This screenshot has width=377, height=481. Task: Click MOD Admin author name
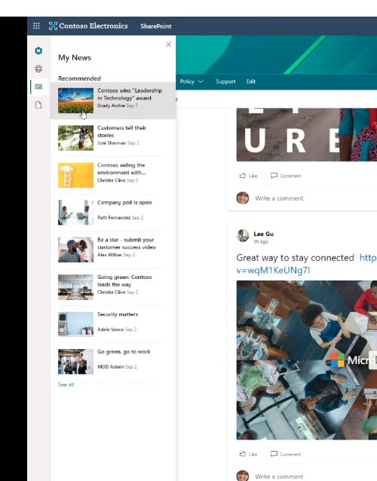coord(111,367)
